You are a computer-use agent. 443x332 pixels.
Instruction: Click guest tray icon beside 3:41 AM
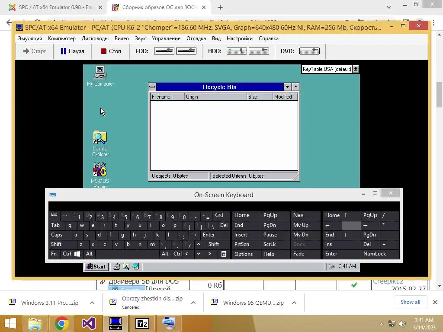[x=331, y=266]
